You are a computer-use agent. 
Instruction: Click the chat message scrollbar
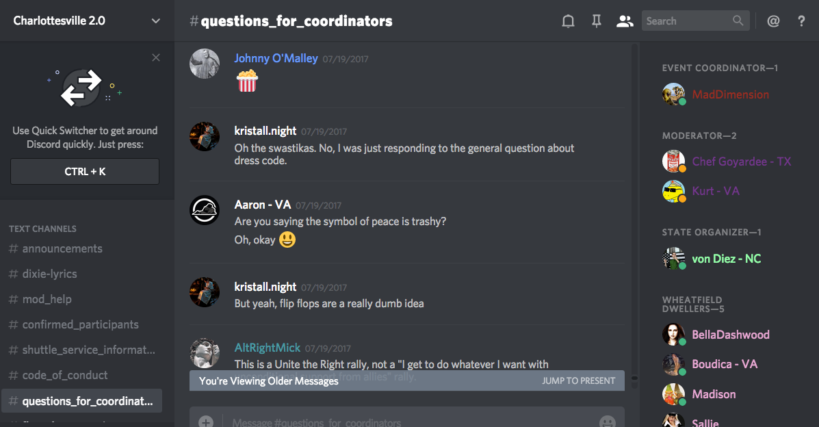pos(634,205)
